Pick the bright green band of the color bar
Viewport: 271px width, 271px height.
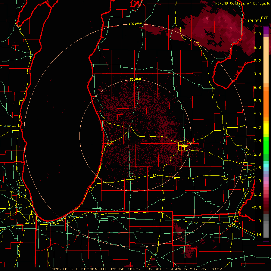266,145
